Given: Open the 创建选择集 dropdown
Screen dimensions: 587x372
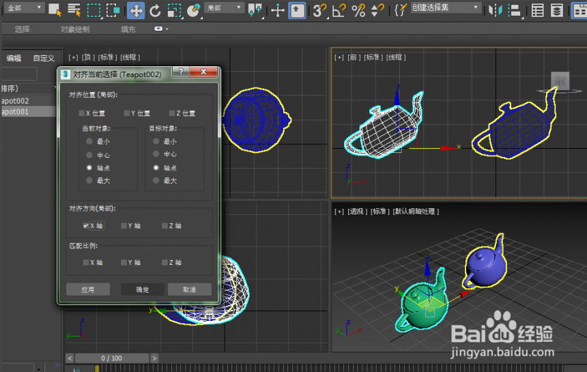Looking at the screenshot, I should coord(446,8).
